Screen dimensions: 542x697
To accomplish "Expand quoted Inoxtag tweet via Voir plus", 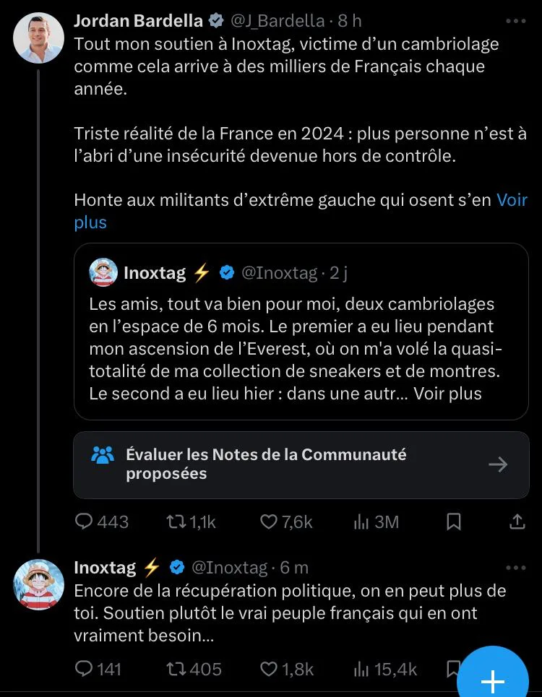I will pyautogui.click(x=448, y=394).
